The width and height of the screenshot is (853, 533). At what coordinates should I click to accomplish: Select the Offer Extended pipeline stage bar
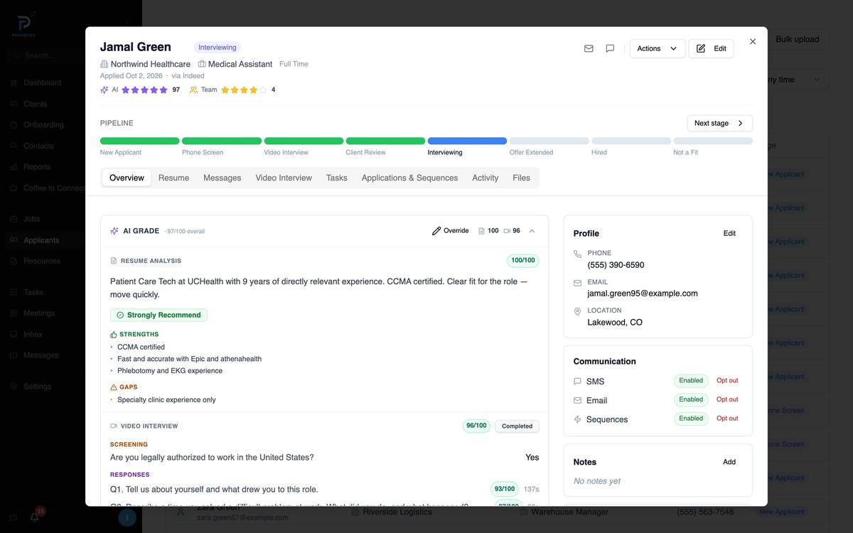549,141
